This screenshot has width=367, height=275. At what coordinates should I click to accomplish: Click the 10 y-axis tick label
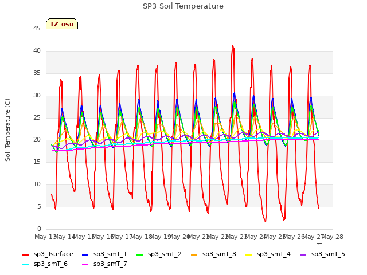37,184
